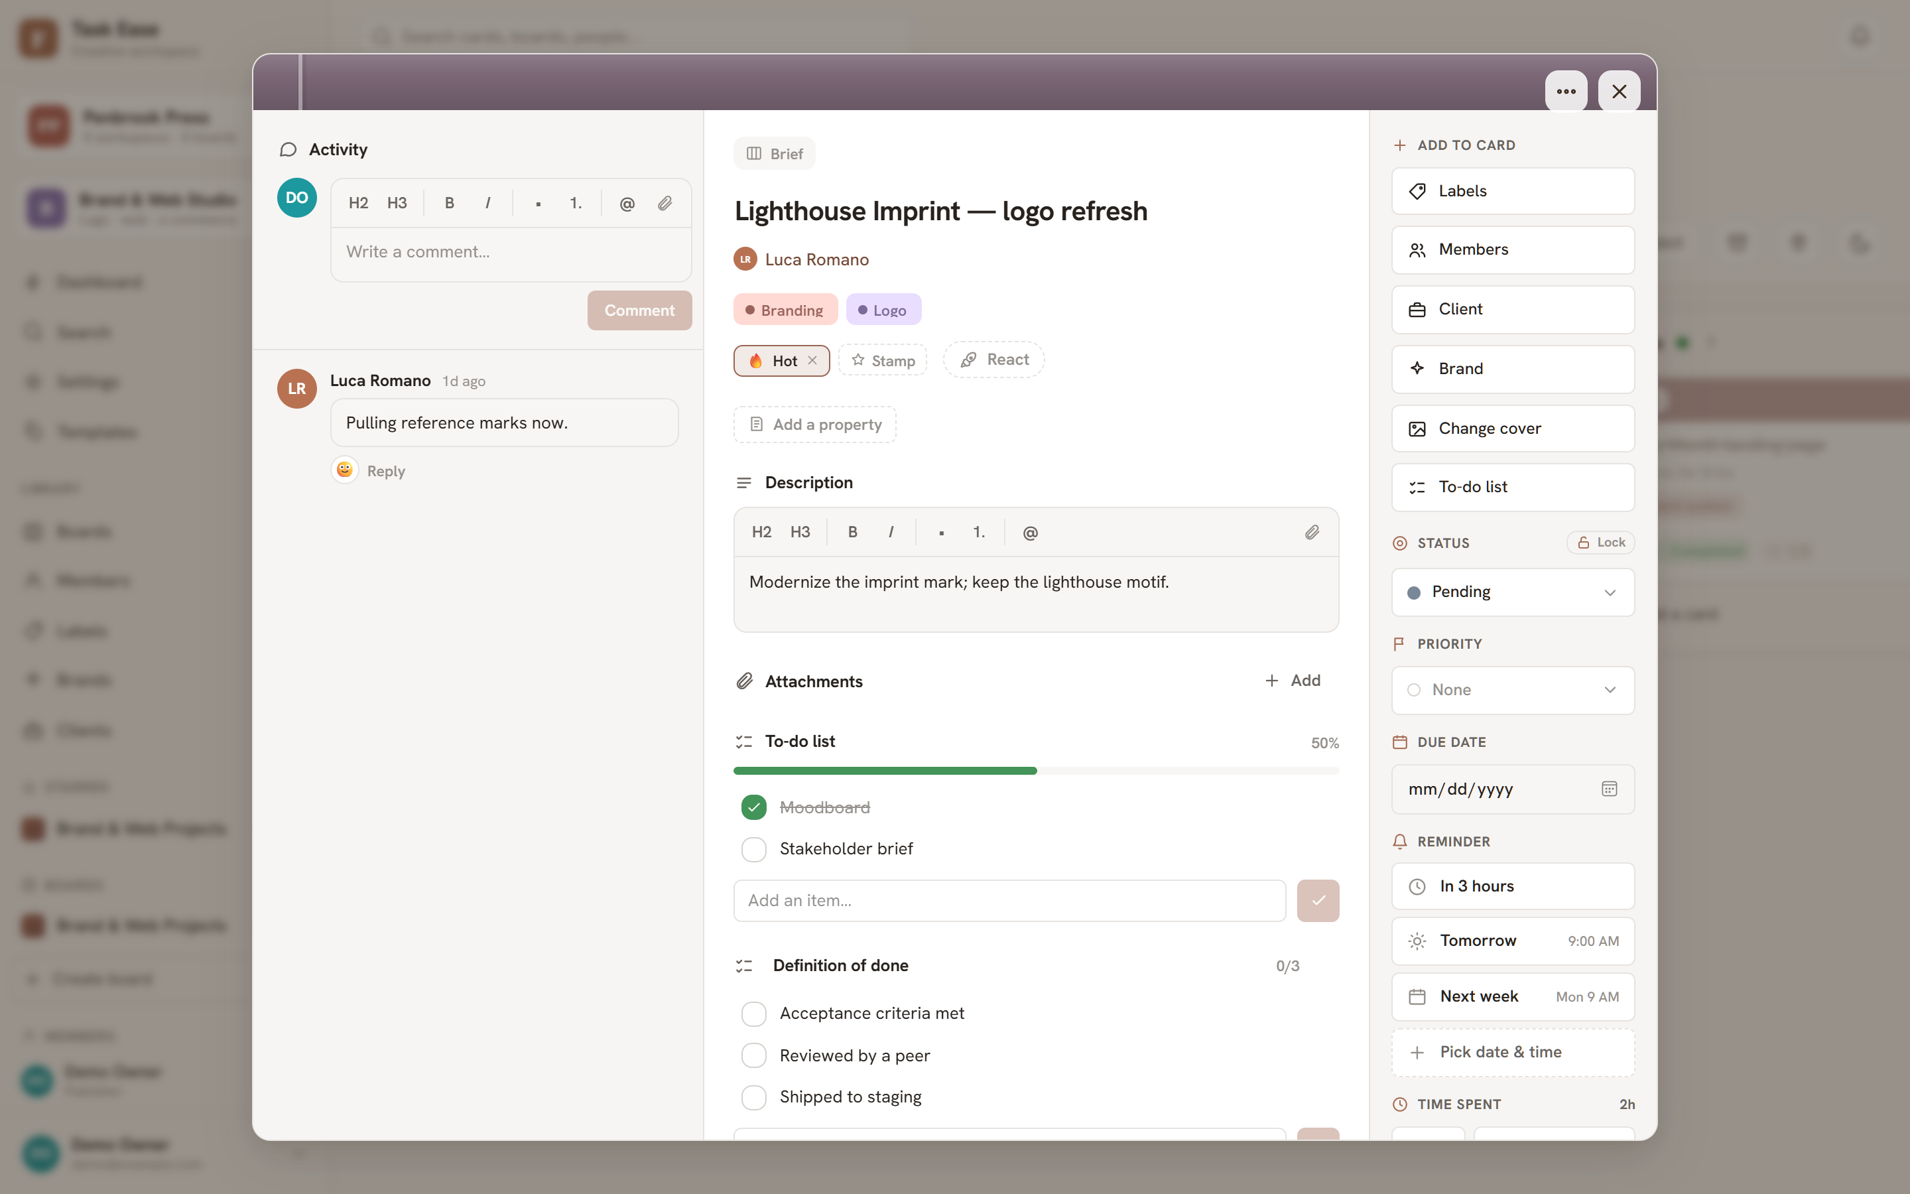Apply H2 heading in comment editor
Screen dimensions: 1910x1194
coord(358,203)
